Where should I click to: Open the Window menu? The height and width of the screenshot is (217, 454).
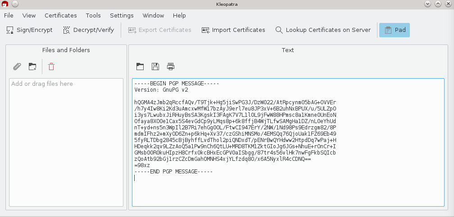(153, 15)
